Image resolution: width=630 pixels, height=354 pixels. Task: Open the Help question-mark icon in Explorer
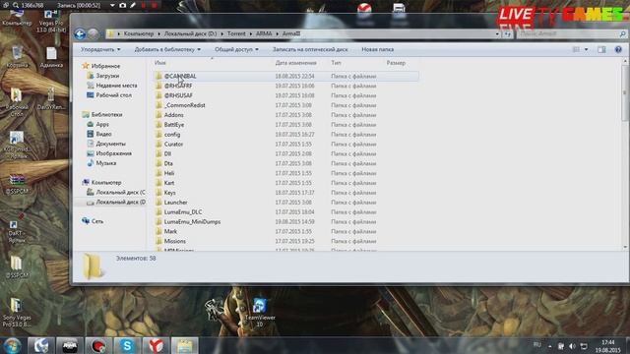618,49
